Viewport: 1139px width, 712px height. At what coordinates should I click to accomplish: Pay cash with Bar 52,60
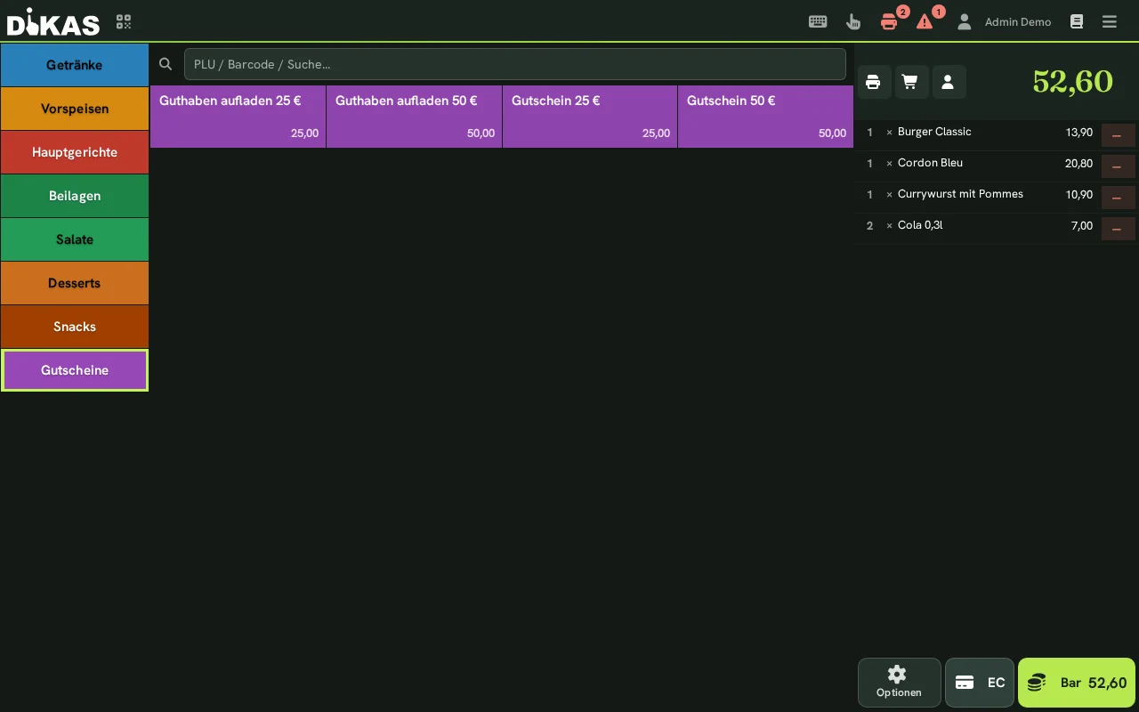[x=1077, y=683]
